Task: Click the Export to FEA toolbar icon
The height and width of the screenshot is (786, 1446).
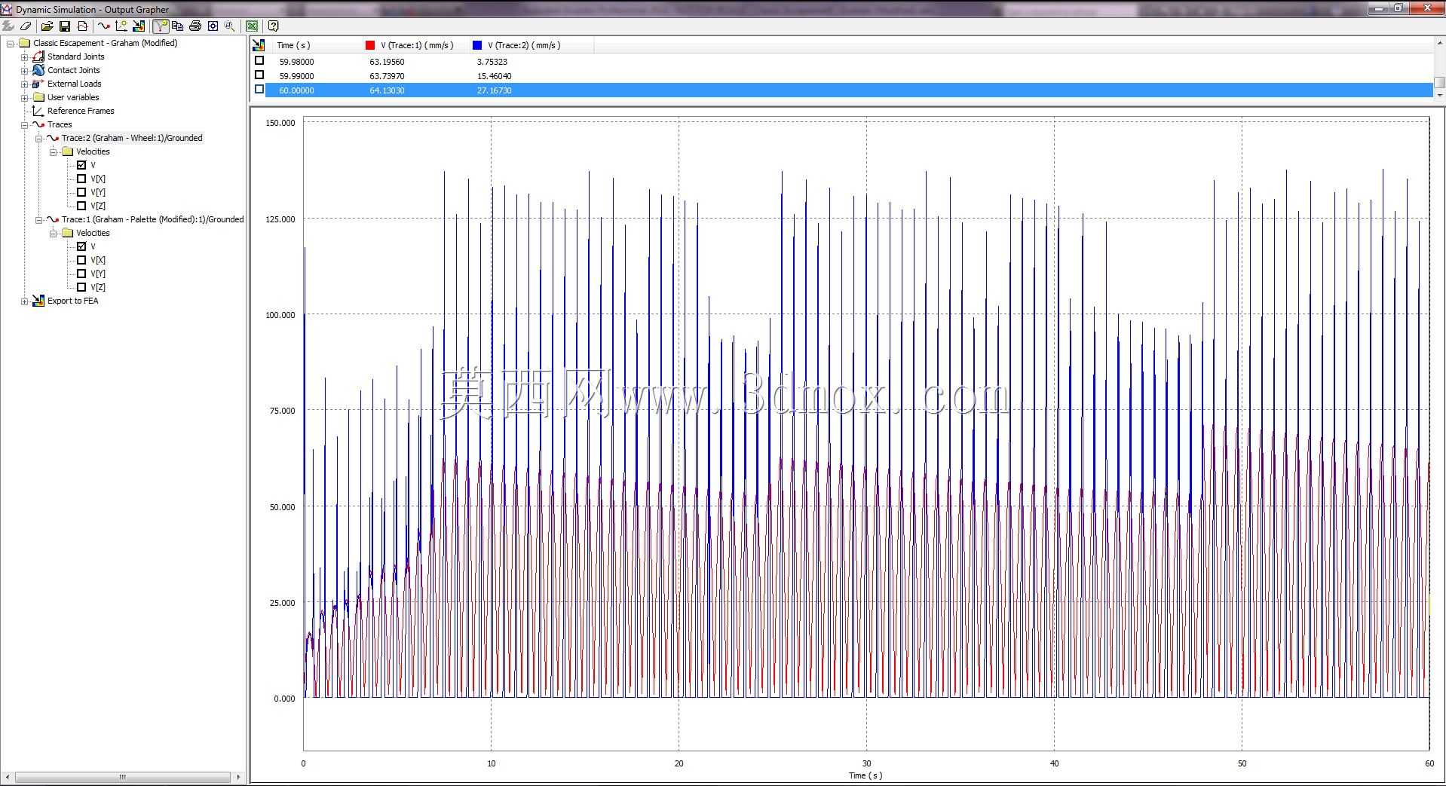Action: (x=139, y=26)
